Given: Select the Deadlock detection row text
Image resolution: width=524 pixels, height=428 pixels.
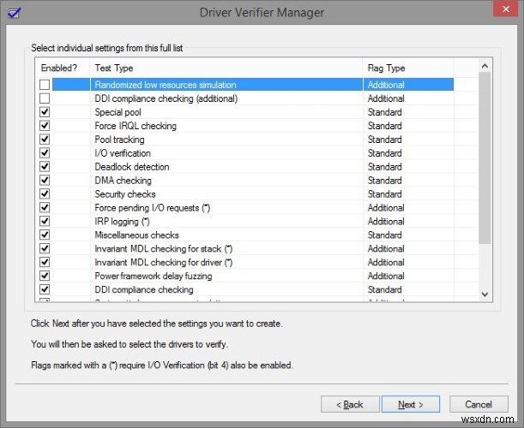Looking at the screenshot, I should coord(132,167).
